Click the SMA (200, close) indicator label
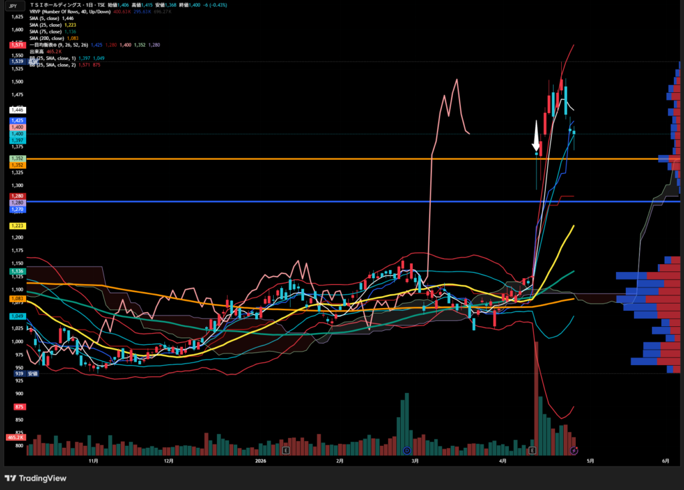 click(x=48, y=38)
